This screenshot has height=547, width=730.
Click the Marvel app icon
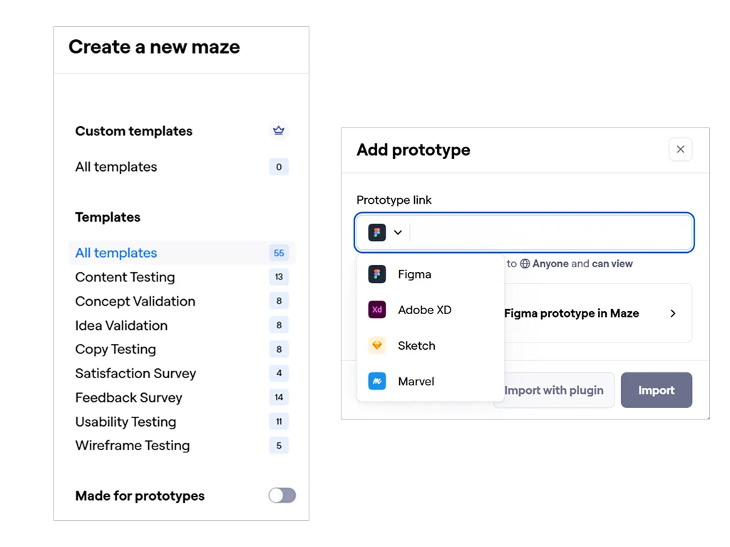coord(377,381)
